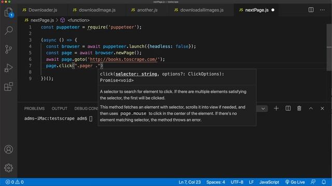332x186 pixels.
Task: Click the Go Live status bar button
Action: point(295,182)
